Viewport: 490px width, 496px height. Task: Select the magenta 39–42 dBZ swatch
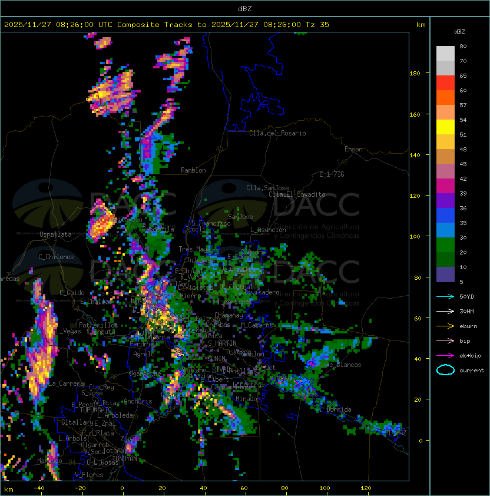click(x=445, y=186)
